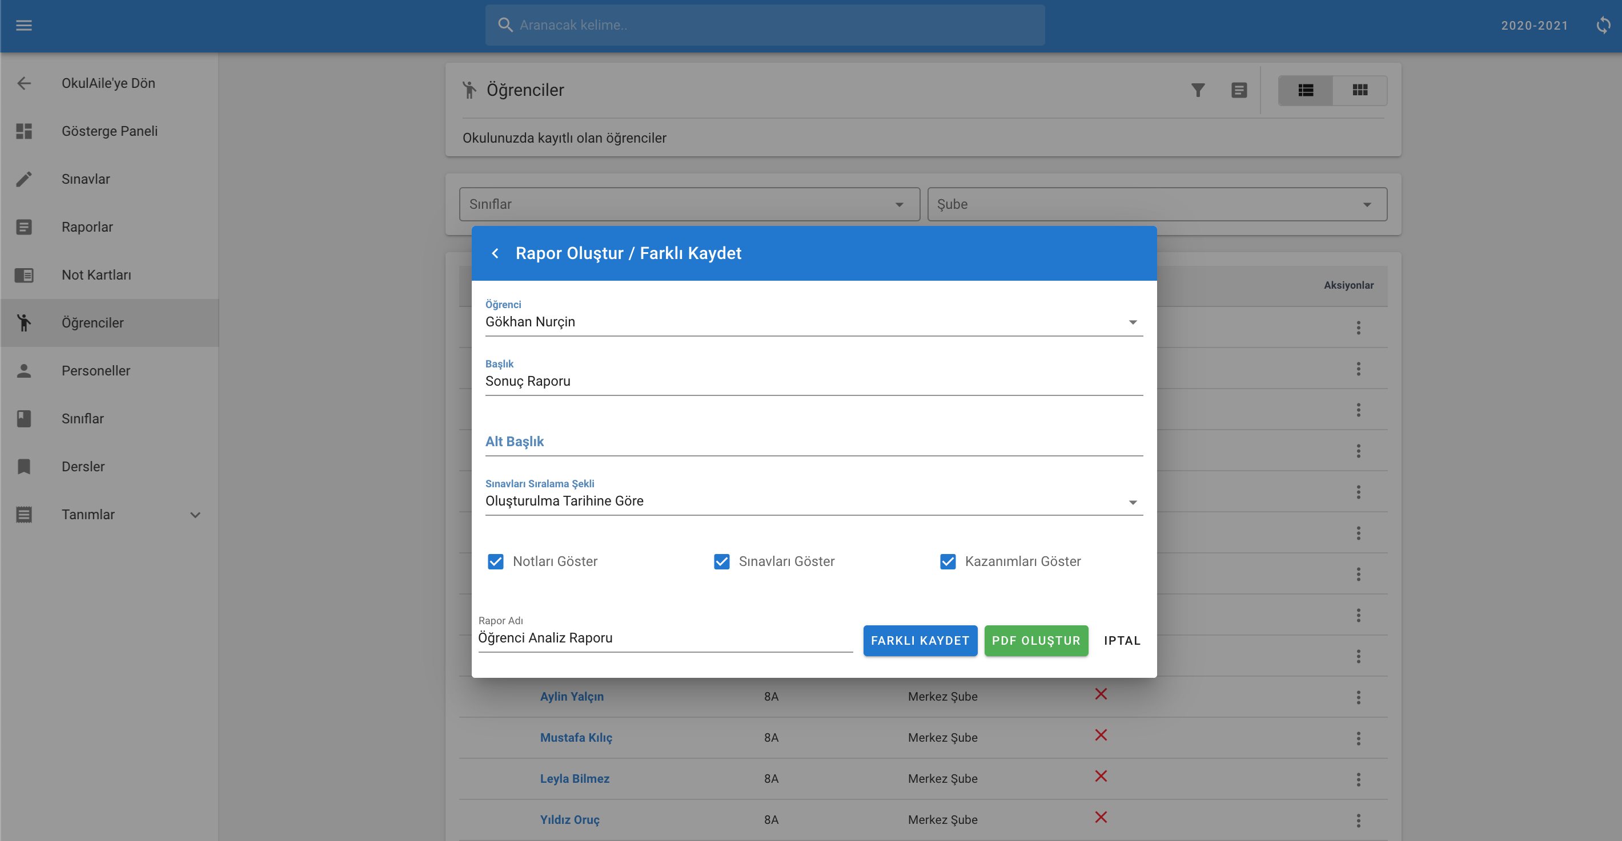Click the Not Kartları card icon
Viewport: 1622px width, 841px height.
coord(24,275)
